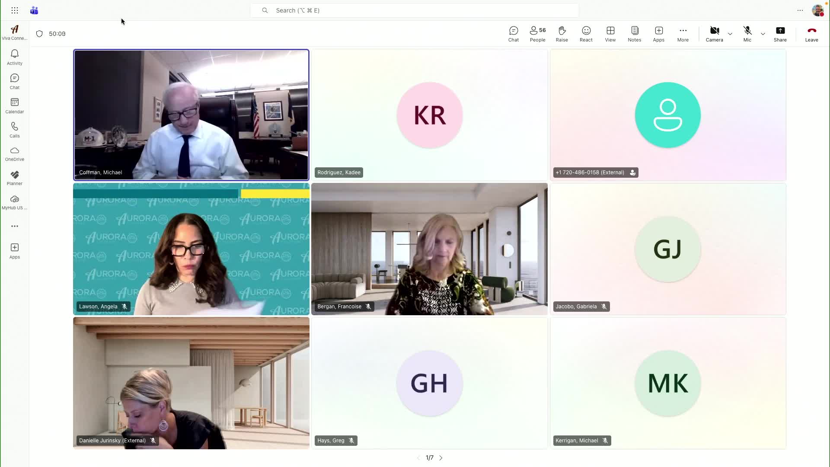Open the More actions menu
This screenshot has height=467, width=830.
(x=683, y=34)
